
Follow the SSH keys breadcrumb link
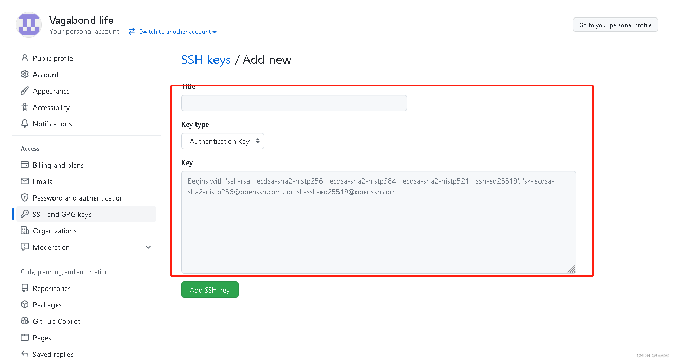tap(206, 60)
